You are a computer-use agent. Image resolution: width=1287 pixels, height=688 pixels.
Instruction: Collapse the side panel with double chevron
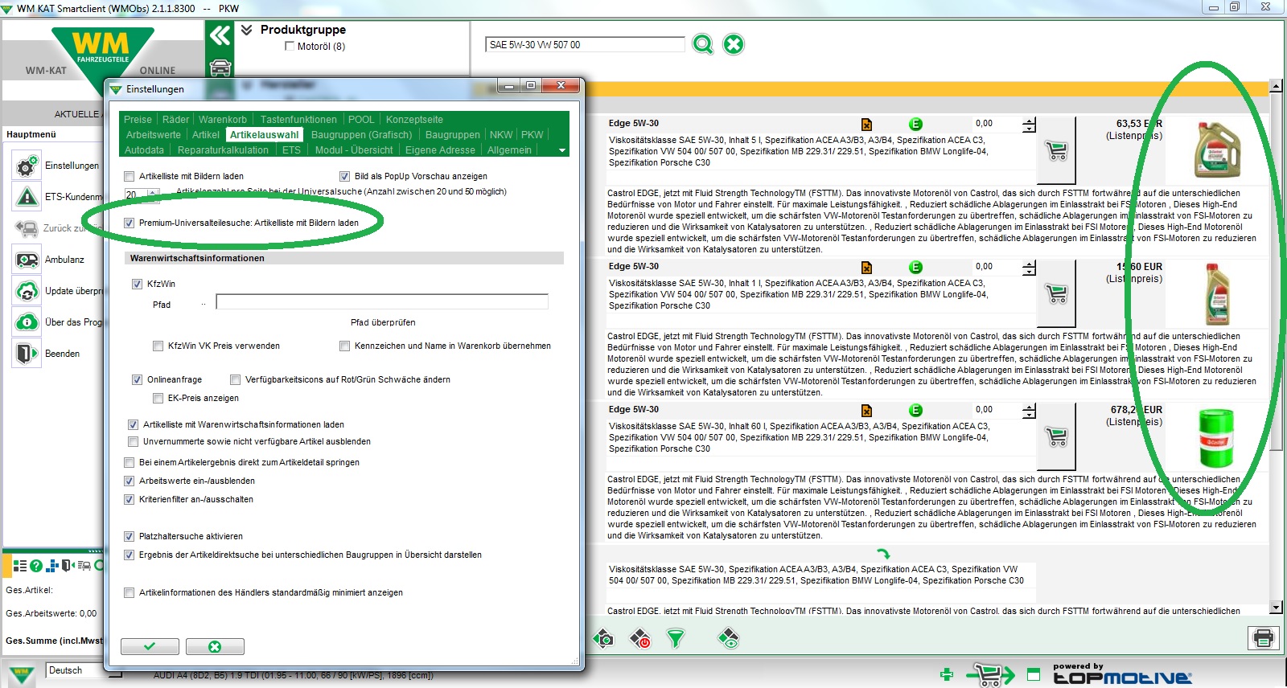pyautogui.click(x=220, y=35)
